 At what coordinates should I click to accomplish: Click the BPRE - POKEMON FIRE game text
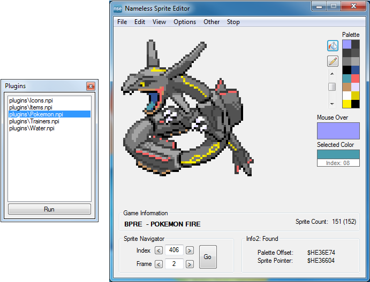162,224
